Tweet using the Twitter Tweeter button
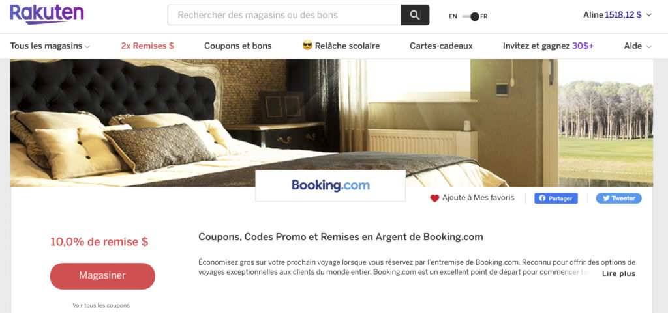This screenshot has width=668, height=313. click(618, 198)
